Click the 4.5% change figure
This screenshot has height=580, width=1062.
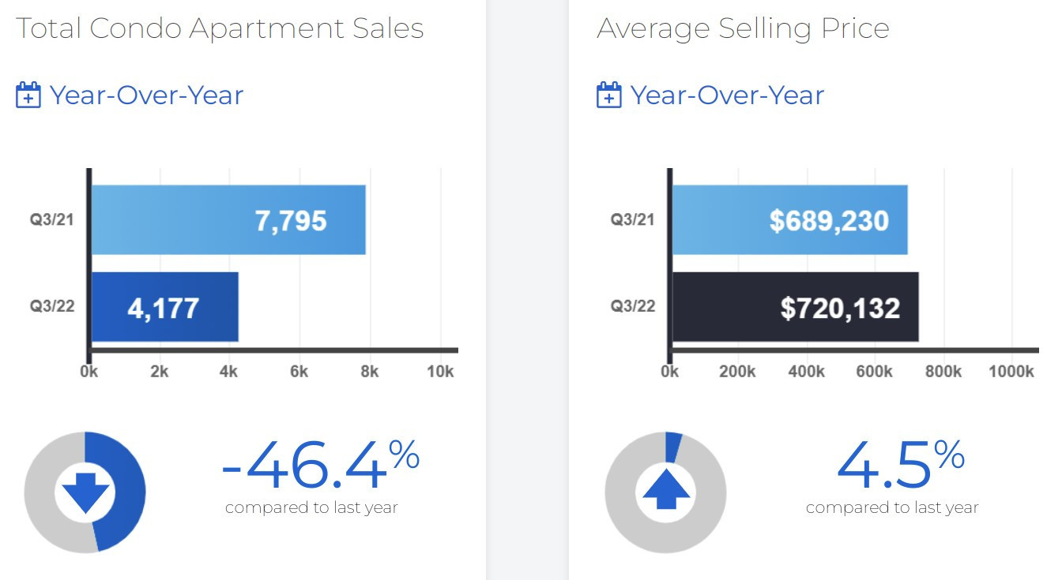coord(900,467)
